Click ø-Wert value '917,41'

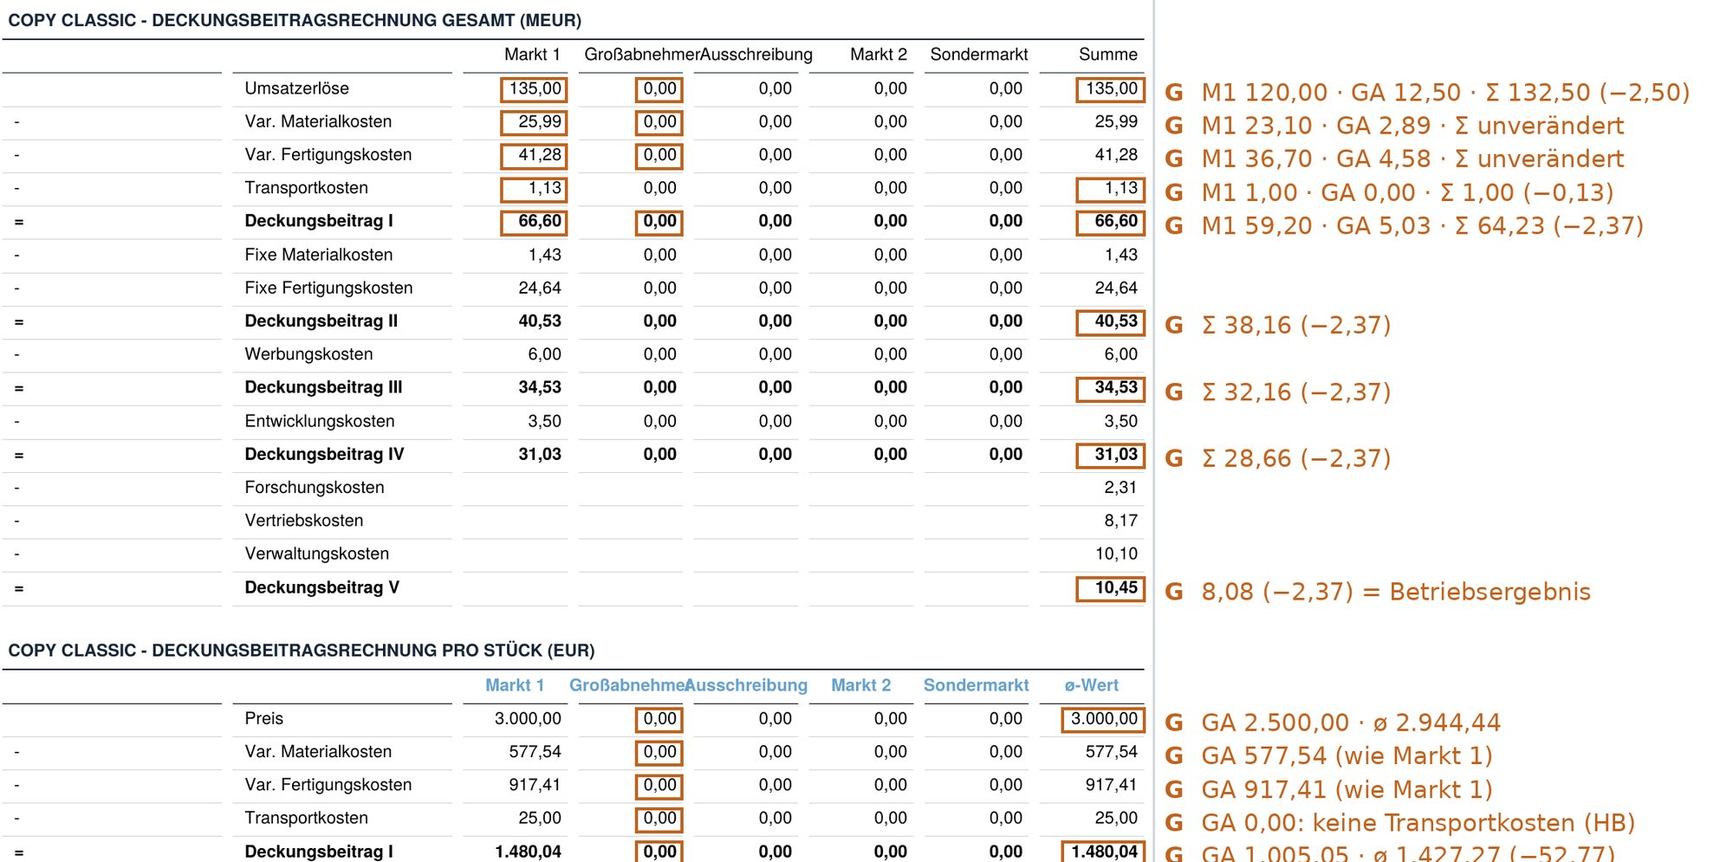pyautogui.click(x=1111, y=785)
